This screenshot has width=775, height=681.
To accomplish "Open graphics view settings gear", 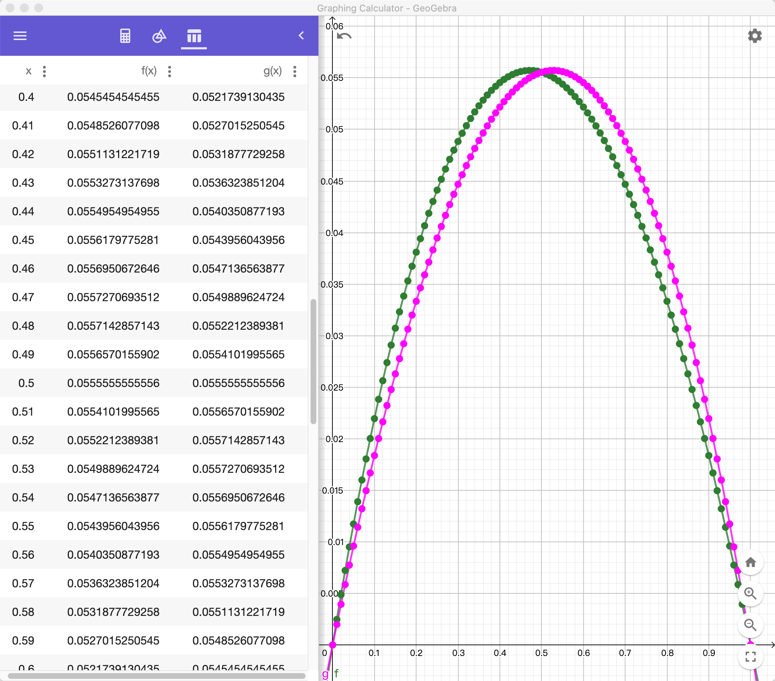I will click(x=755, y=36).
